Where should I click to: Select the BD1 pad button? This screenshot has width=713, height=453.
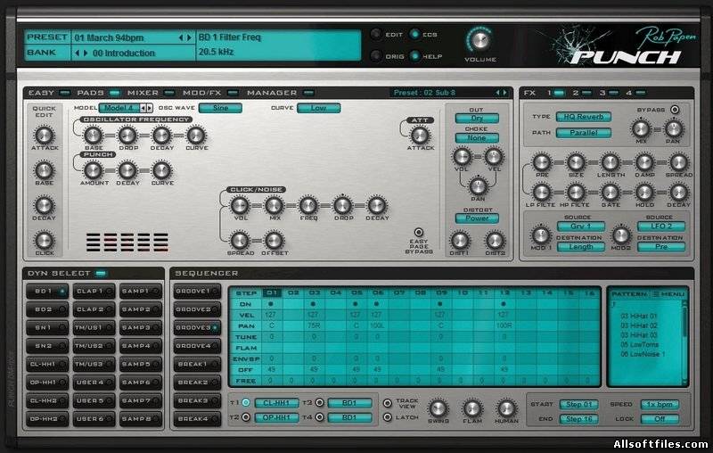[x=47, y=291]
